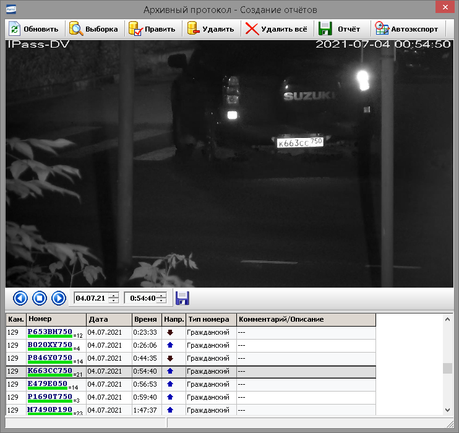This screenshot has width=459, height=433.
Task: Decrease the time spinner value 0:54:40
Action: click(162, 301)
